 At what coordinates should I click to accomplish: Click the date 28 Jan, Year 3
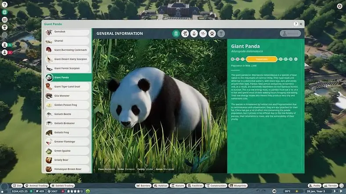316,191
